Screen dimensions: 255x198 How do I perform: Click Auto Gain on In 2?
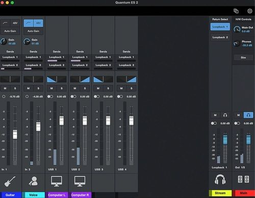(x=33, y=31)
